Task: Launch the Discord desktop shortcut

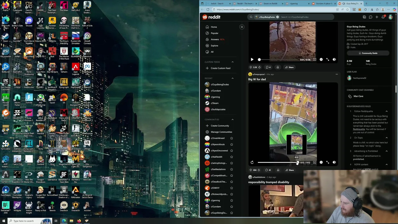Action: tap(29, 22)
